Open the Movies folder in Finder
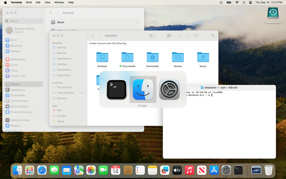 click(x=178, y=57)
